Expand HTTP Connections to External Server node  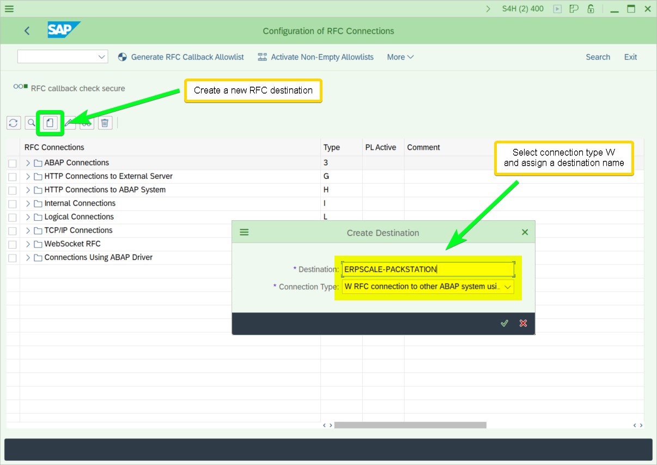pyautogui.click(x=28, y=177)
